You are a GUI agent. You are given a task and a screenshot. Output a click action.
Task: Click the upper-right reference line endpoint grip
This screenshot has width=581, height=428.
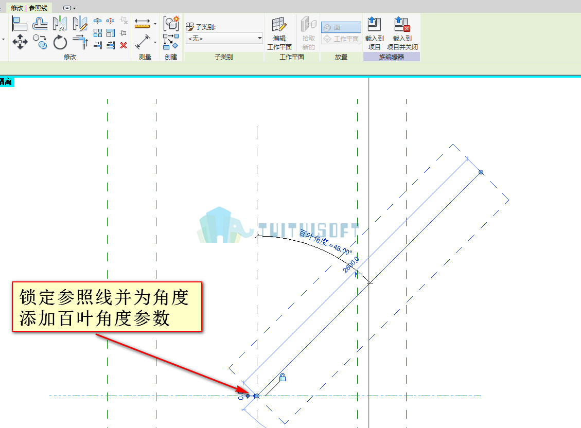[481, 172]
